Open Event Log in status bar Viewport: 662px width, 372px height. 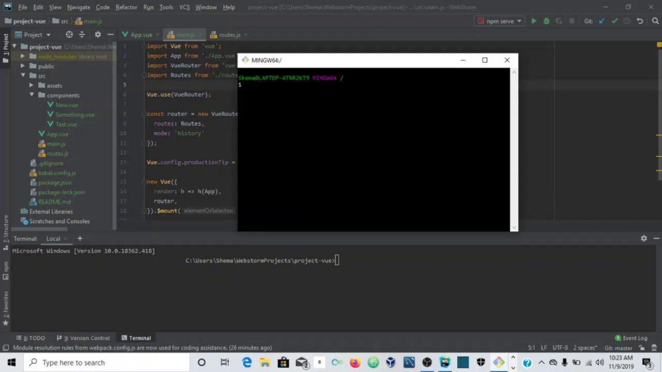coord(631,338)
